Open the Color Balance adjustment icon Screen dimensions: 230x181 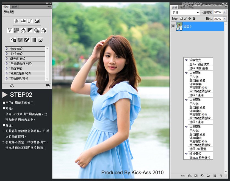coord(23,30)
